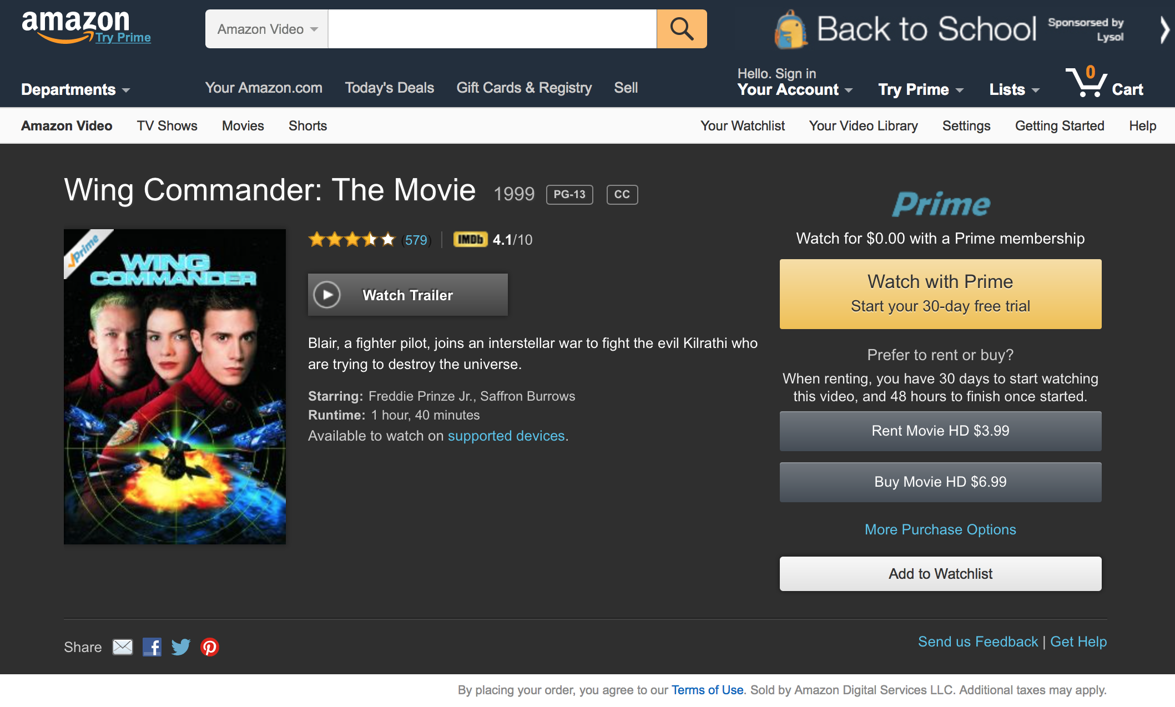
Task: Share on Pinterest icon
Action: point(210,647)
